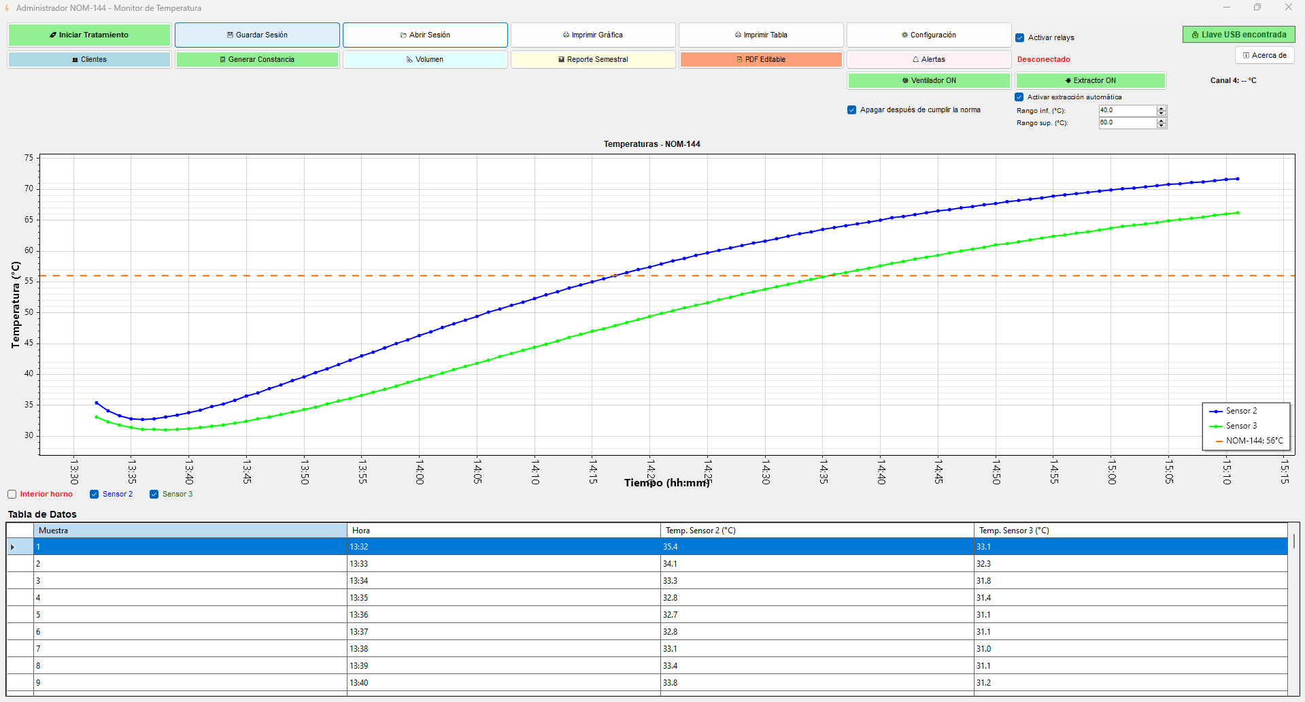Export using PDF Editable button
The height and width of the screenshot is (702, 1305).
tap(761, 59)
